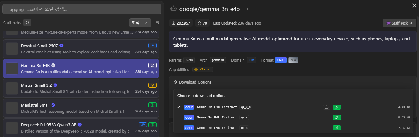Switch model format to MLX
This screenshot has height=137, width=419.
click(x=293, y=60)
